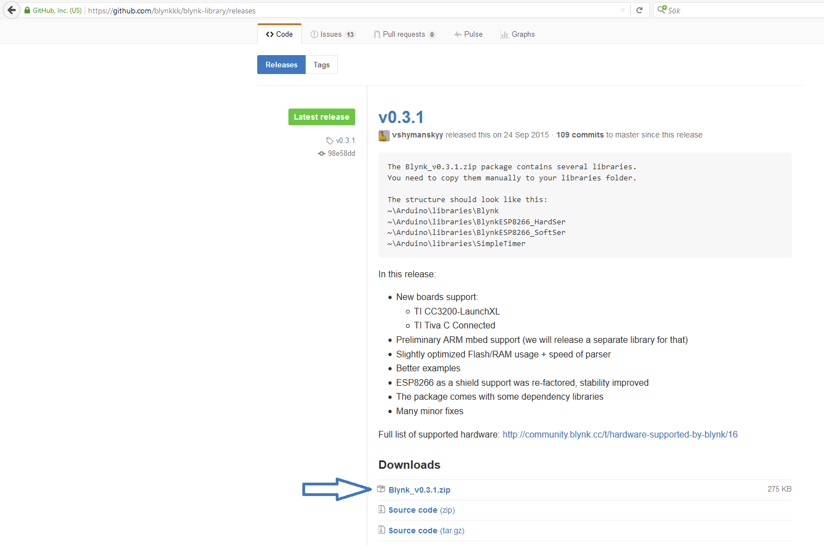Open the hardware-supported-by-blynk community link
The height and width of the screenshot is (545, 824).
pos(620,434)
